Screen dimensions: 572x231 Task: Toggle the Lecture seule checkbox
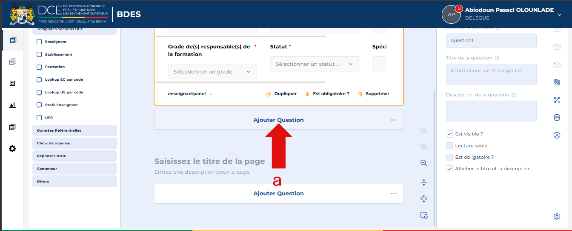pos(449,146)
